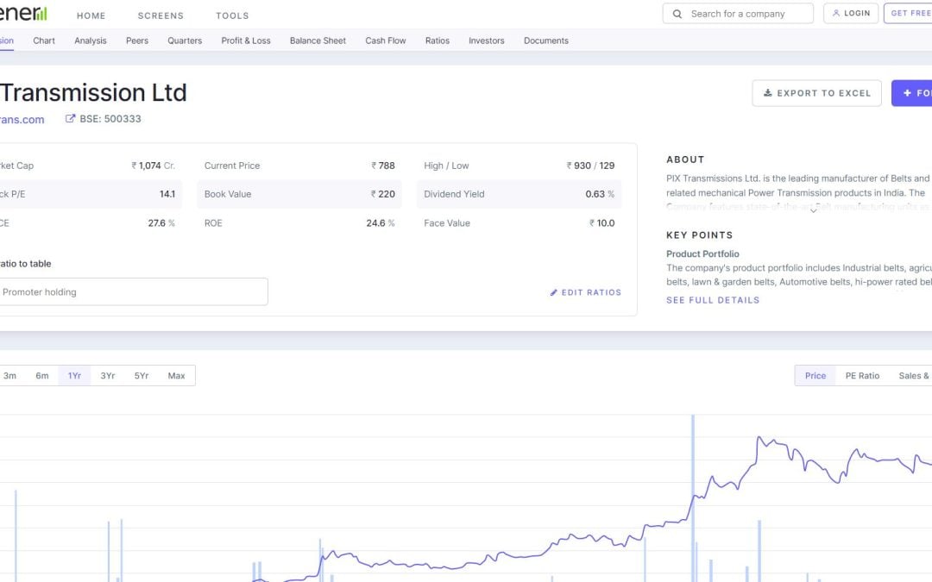Click the Transmission Ltd company title
The width and height of the screenshot is (932, 582).
point(93,92)
